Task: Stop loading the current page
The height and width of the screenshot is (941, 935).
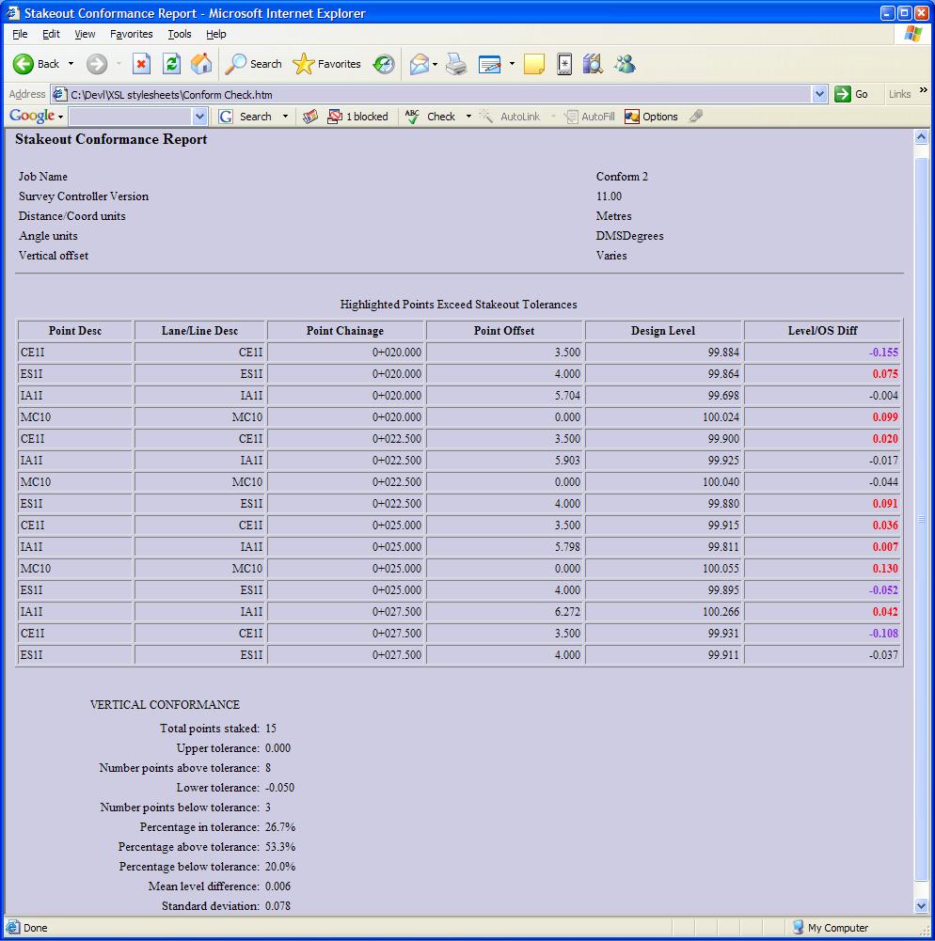Action: pyautogui.click(x=143, y=64)
